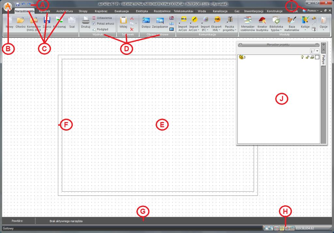Image resolution: width=334 pixels, height=233 pixels.
Task: Click the scissors cut icon in Schowek
Action: click(132, 18)
